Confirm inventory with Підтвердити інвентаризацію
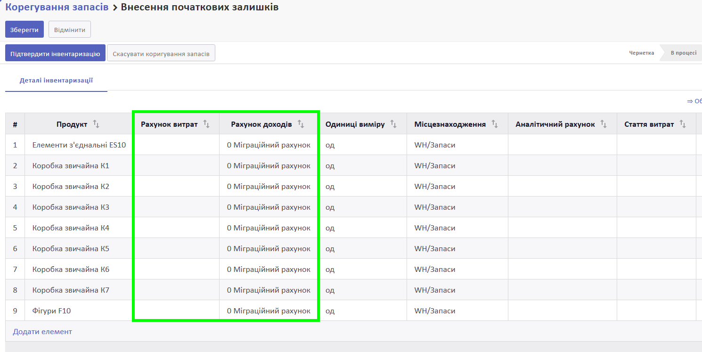Viewport: 702px width, 352px height. (x=55, y=53)
